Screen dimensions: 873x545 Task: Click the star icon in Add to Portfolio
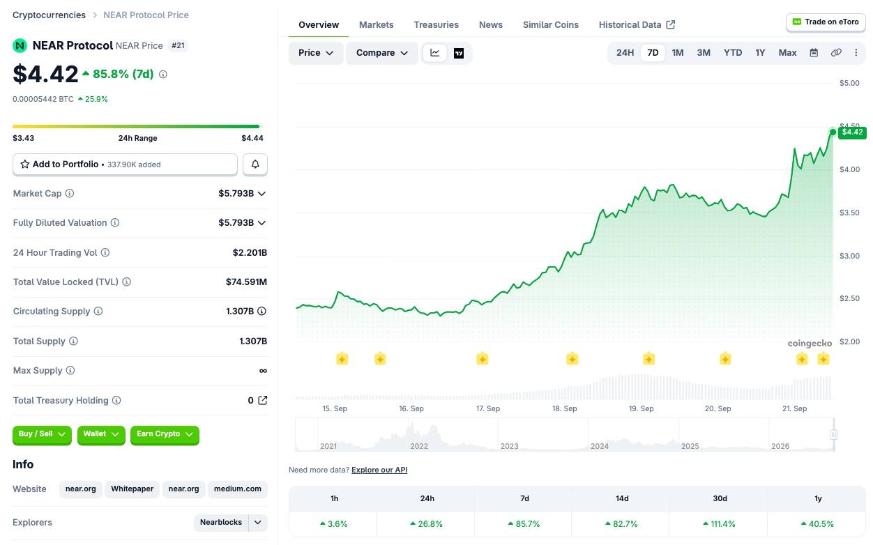25,164
